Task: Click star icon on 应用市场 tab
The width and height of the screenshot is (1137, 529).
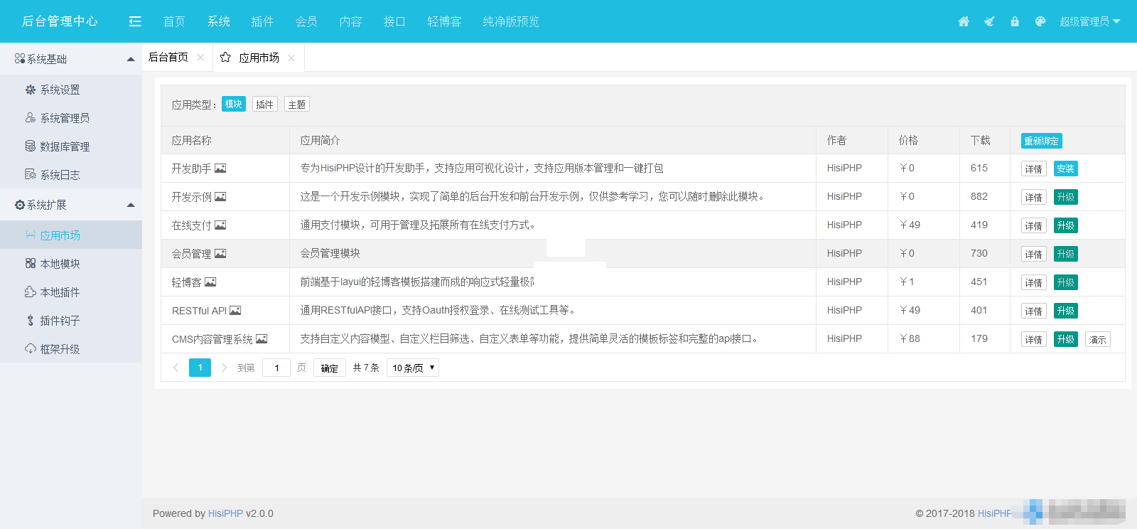Action: point(225,58)
